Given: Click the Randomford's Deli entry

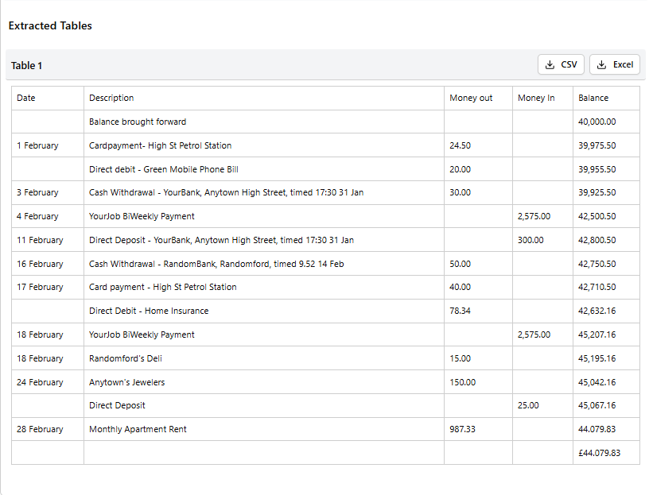Looking at the screenshot, I should click(126, 358).
